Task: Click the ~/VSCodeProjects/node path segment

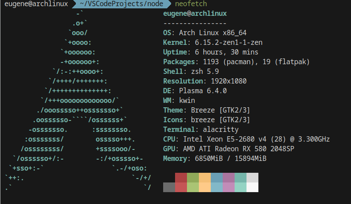Action: click(122, 4)
